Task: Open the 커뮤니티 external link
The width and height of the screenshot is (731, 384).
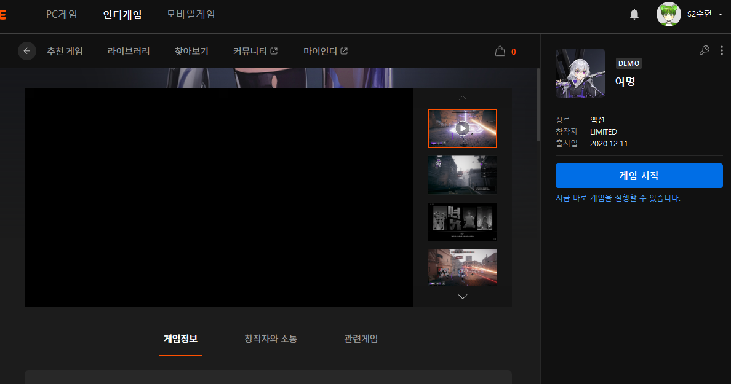Action: [255, 51]
